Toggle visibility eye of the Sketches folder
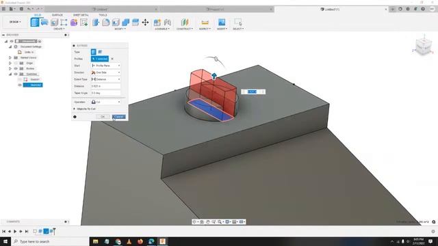The image size is (438, 246). coord(16,74)
